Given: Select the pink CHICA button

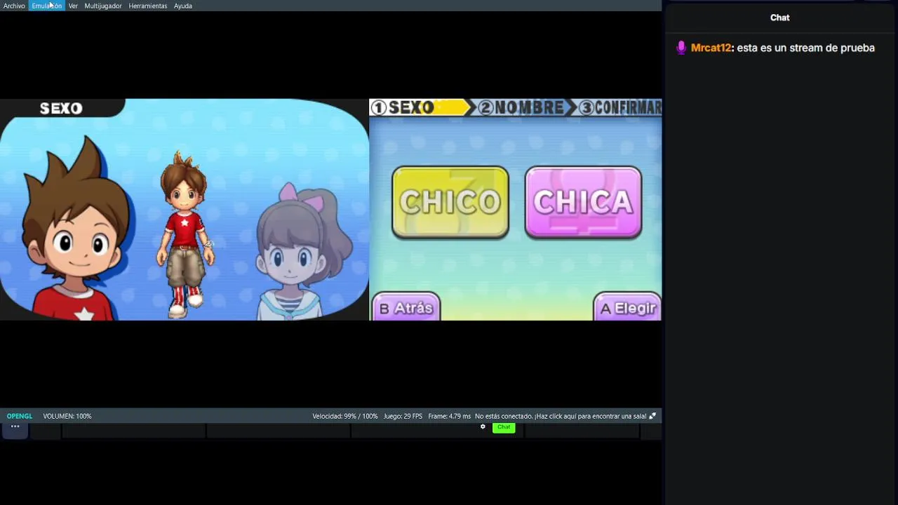Looking at the screenshot, I should 583,202.
